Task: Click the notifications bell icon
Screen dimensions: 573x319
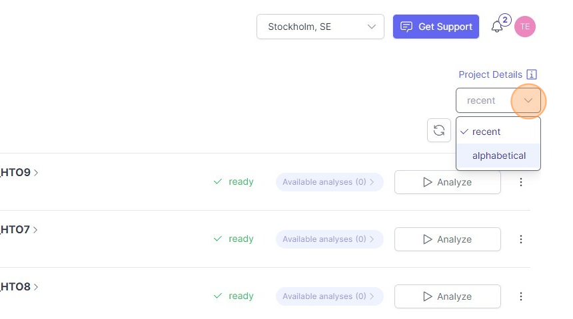Action: tap(496, 27)
